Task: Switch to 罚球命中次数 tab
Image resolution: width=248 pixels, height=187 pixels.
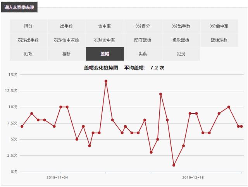Action: coord(67,40)
